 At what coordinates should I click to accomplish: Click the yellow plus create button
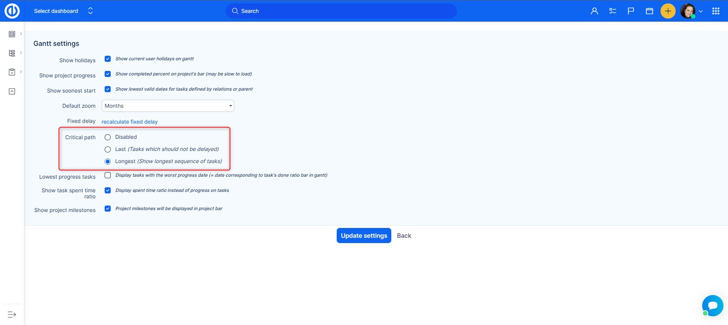(668, 11)
